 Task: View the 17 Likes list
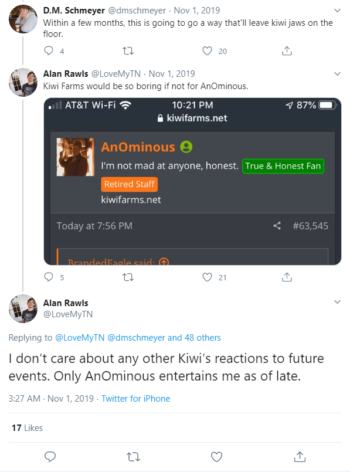click(27, 428)
